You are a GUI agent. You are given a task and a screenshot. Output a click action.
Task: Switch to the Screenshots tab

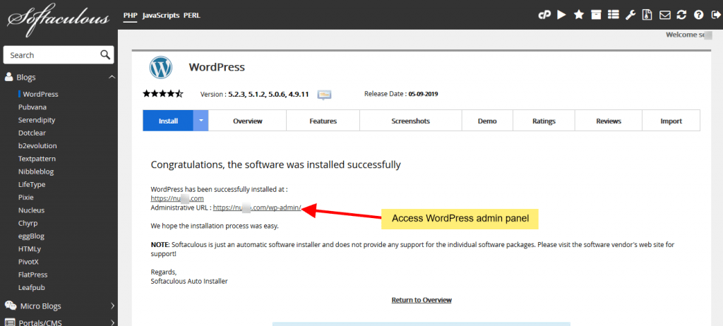coord(410,121)
